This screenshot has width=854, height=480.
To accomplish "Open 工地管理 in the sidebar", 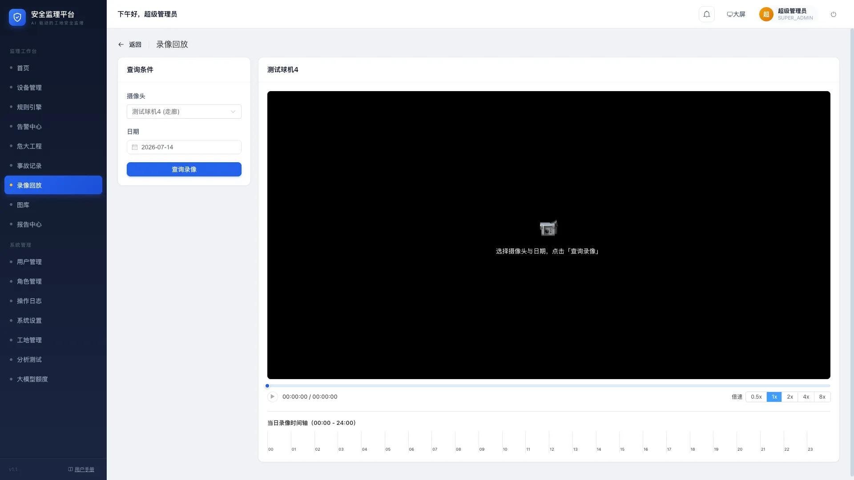I will (53, 340).
